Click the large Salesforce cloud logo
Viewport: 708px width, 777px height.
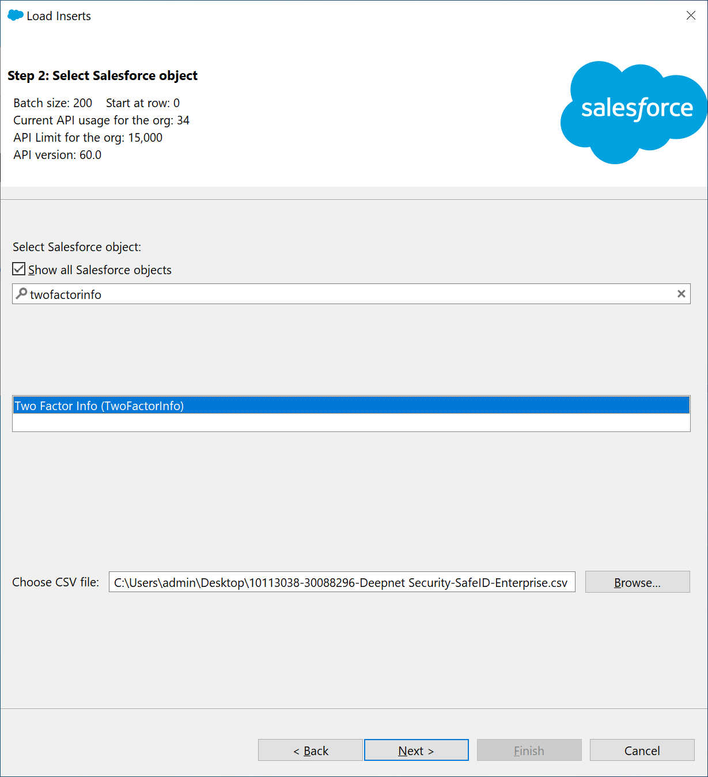[634, 112]
